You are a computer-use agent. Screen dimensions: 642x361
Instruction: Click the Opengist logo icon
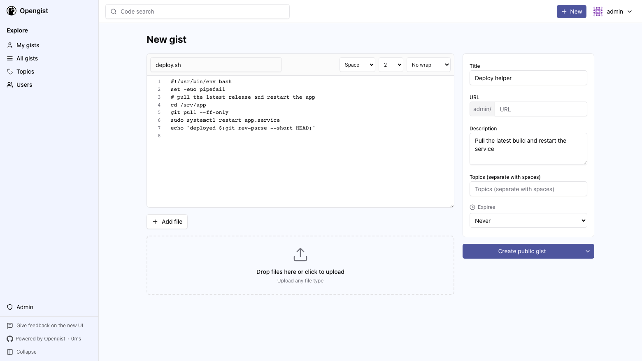[12, 11]
